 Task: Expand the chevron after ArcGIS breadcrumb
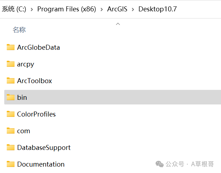133,10
